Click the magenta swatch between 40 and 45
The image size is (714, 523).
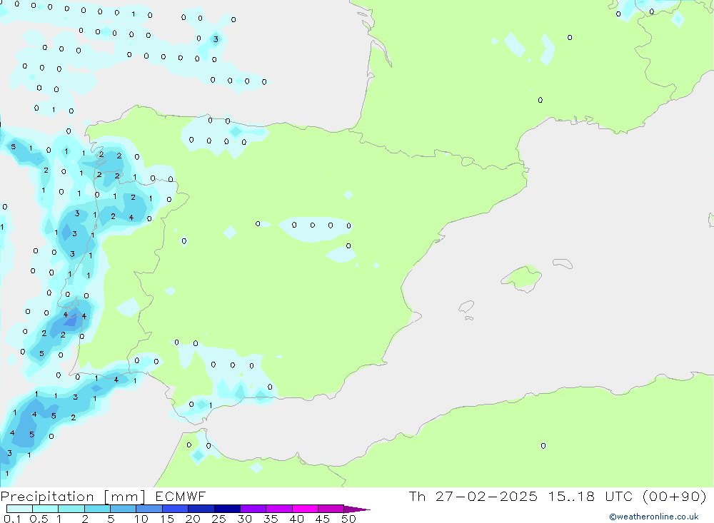pos(305,509)
